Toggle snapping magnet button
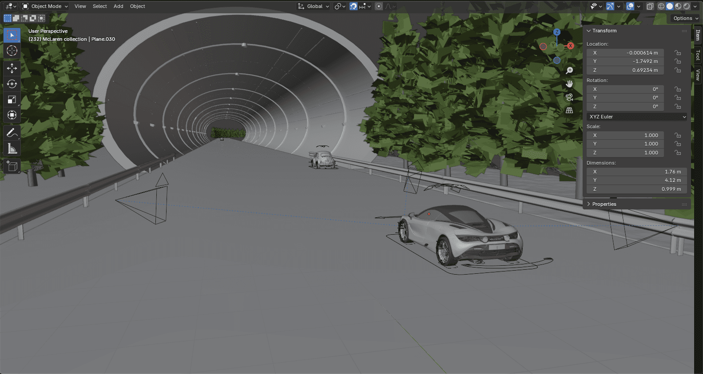The width and height of the screenshot is (703, 374). [353, 6]
